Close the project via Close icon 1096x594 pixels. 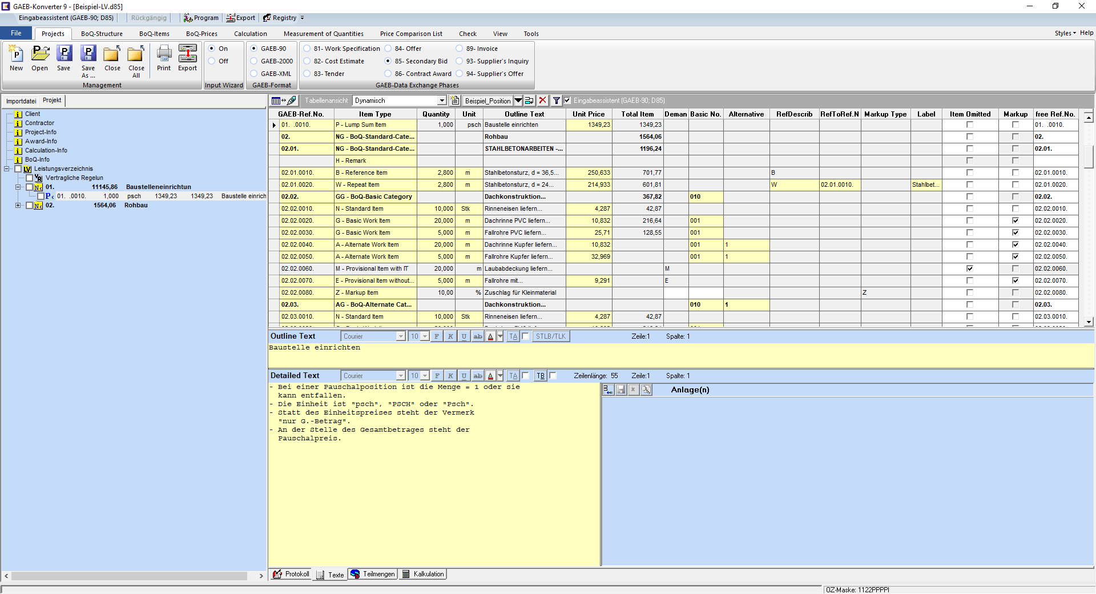point(112,59)
